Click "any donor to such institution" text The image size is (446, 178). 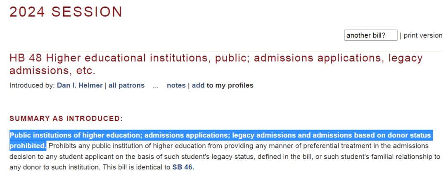54,167
